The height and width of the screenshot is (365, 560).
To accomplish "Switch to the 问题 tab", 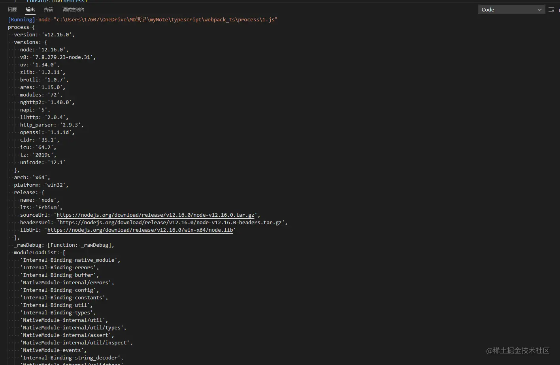I will pyautogui.click(x=12, y=9).
